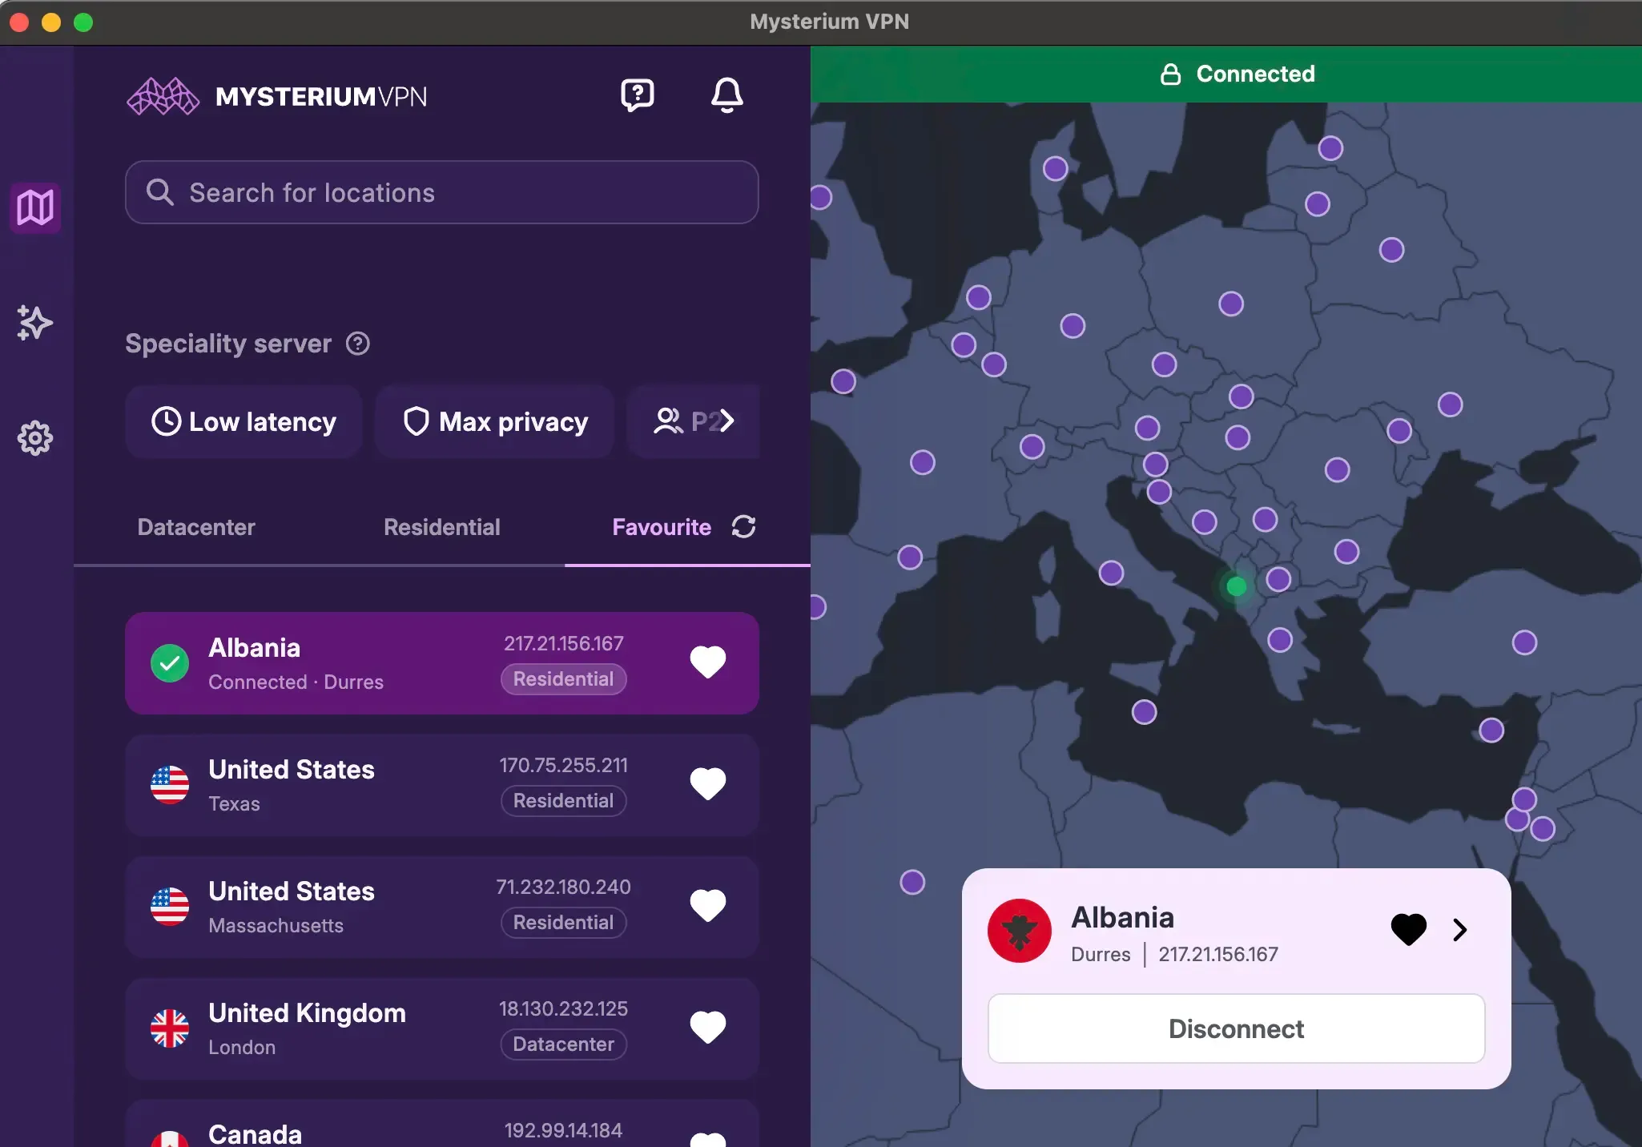Click the Speciality server heading

(228, 344)
